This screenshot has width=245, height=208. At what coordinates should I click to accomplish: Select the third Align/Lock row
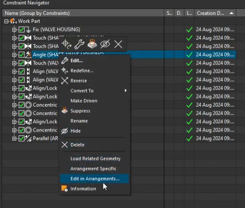pyautogui.click(x=45, y=121)
